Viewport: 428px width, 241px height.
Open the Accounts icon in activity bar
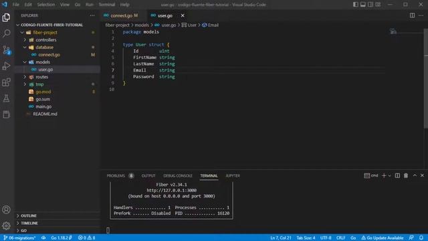6,210
